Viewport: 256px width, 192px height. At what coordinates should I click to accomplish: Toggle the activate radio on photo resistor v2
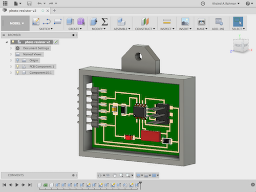click(x=56, y=42)
